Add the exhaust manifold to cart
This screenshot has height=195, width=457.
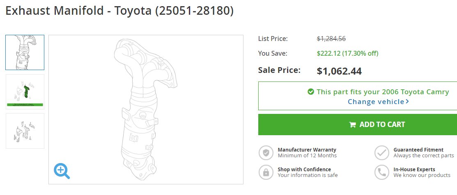click(358, 125)
